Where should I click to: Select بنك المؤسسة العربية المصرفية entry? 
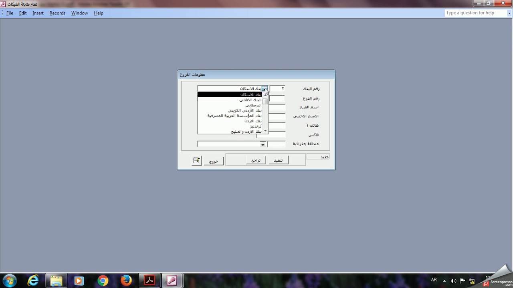230,116
